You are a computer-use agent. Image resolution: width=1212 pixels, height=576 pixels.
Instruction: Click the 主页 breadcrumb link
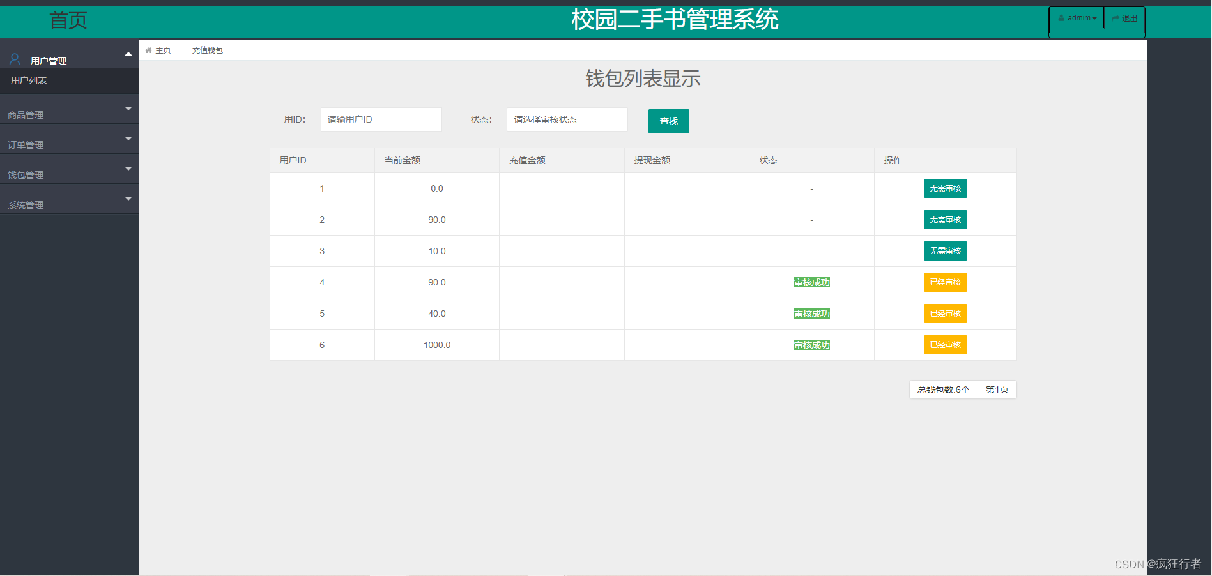(163, 50)
